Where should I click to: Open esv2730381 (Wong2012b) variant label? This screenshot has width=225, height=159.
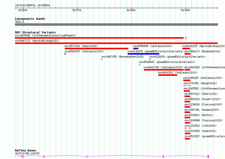click(200, 83)
